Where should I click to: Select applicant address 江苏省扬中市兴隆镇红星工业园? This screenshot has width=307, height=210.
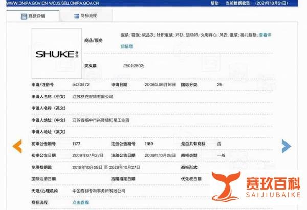(101, 120)
